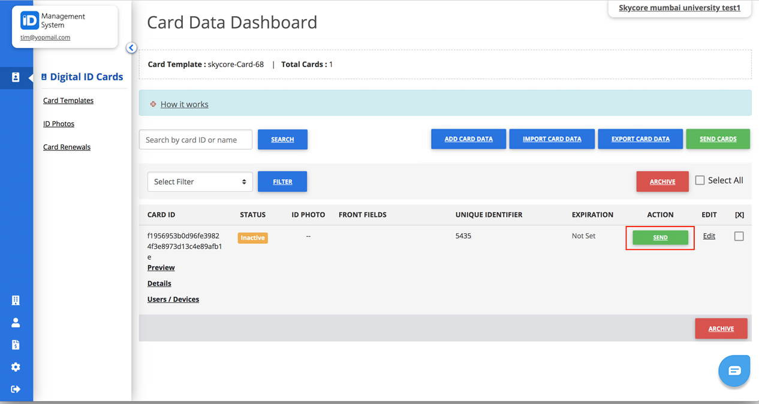Click the Edit link for the card

click(x=709, y=236)
